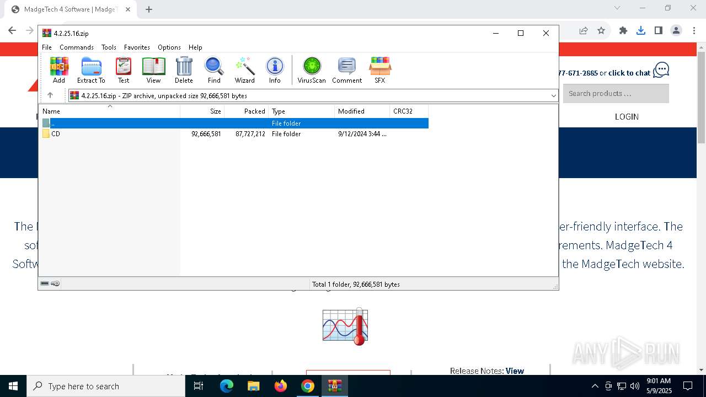Screen dimensions: 706x397
Task: Open File Explorer from taskbar
Action: (254, 386)
